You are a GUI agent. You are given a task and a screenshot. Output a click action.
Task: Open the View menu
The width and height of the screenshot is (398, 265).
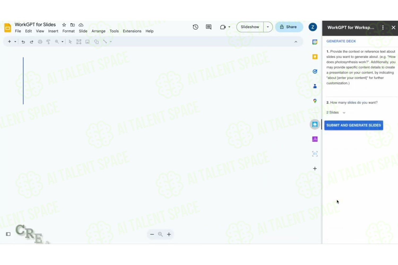[x=40, y=31]
